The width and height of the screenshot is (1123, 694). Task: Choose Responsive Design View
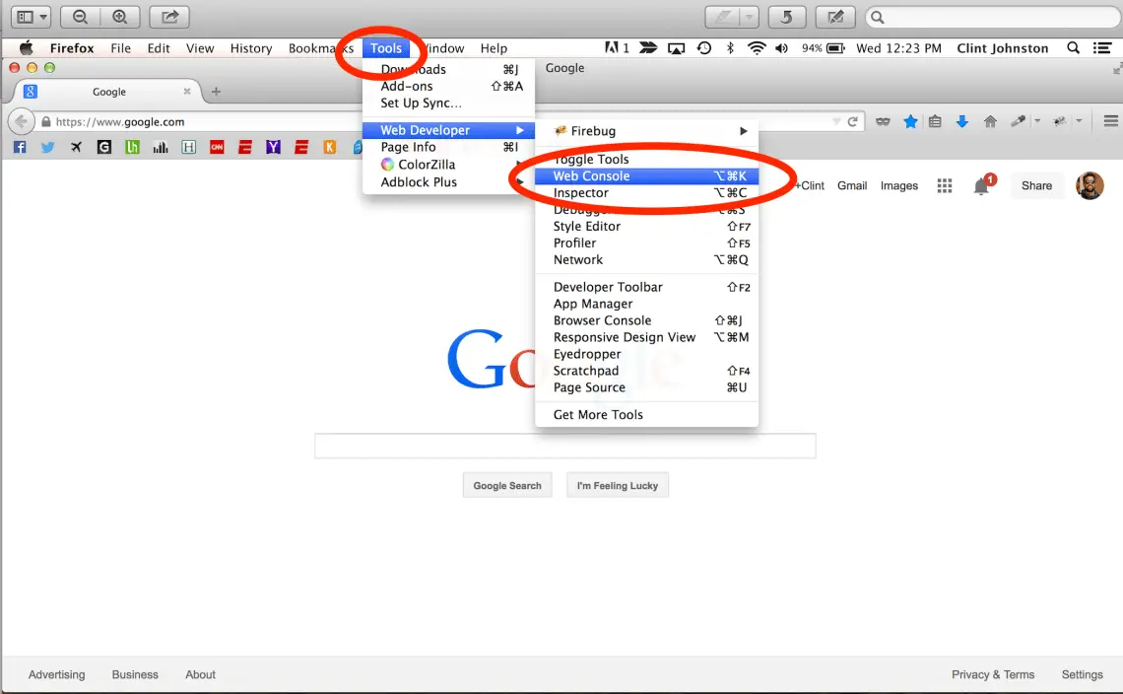[646, 337]
